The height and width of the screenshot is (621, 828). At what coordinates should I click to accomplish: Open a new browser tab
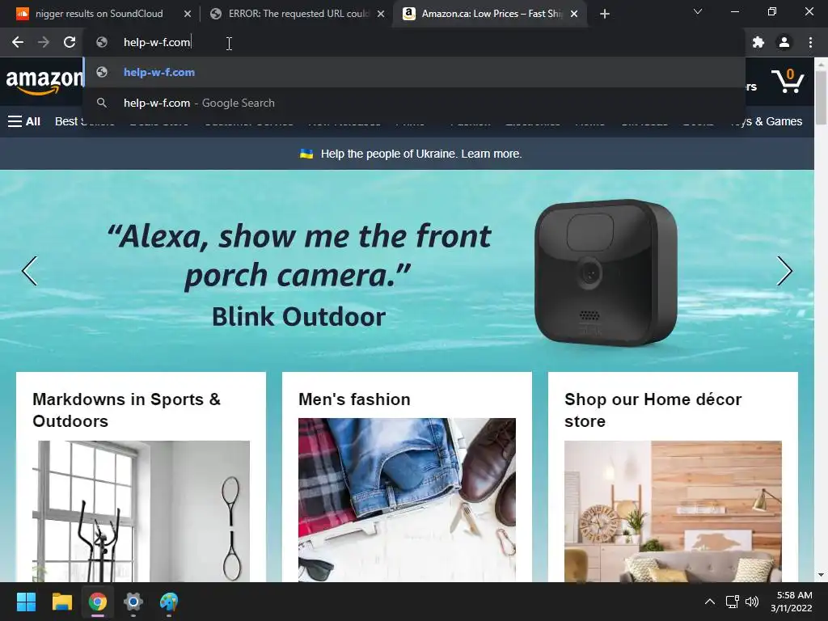[x=605, y=14]
